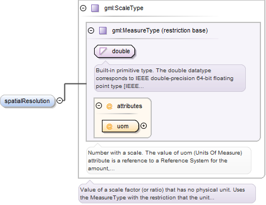266x205 pixels.
Task: Click the purple square icon beside gml:MeasureType
Action: coord(103,31)
